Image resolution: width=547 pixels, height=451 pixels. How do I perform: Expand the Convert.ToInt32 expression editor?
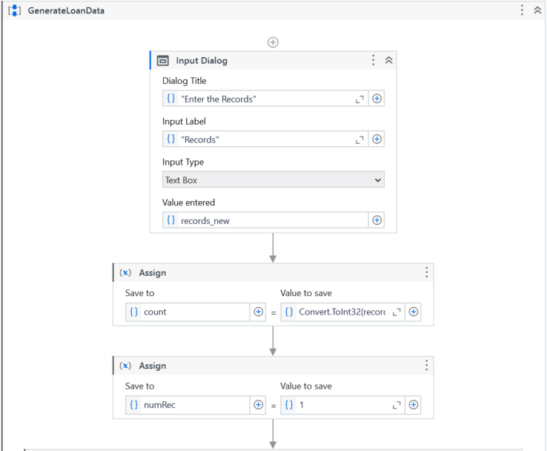click(397, 312)
